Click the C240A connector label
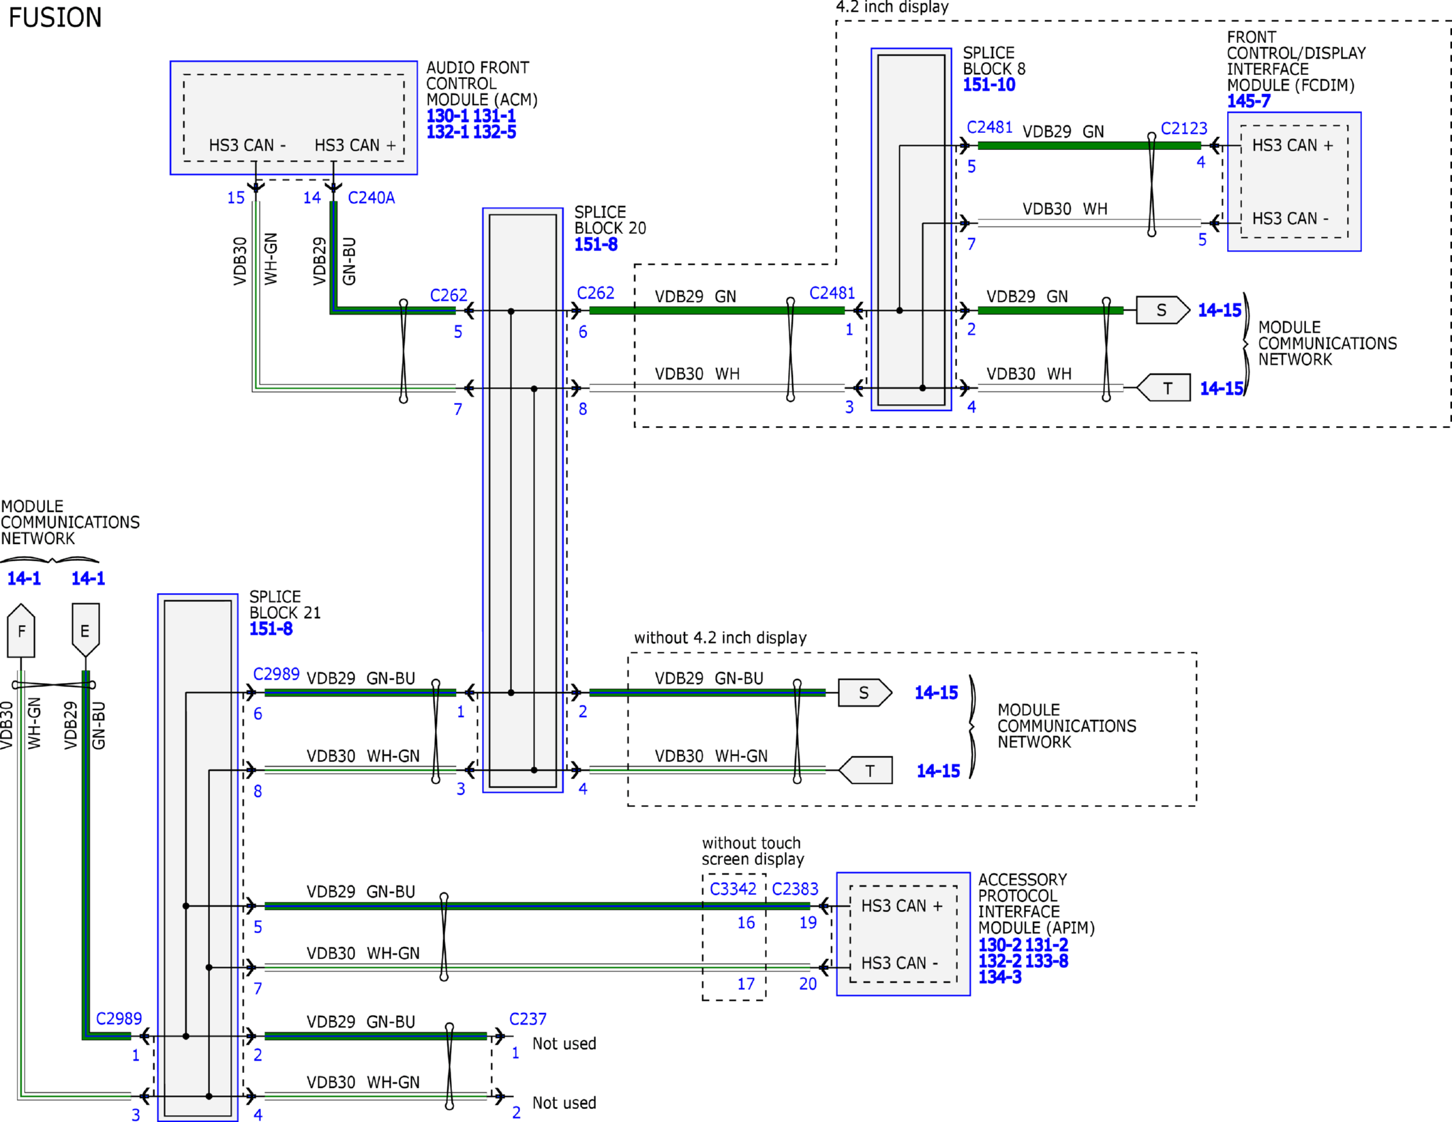This screenshot has width=1452, height=1122. pos(372,198)
